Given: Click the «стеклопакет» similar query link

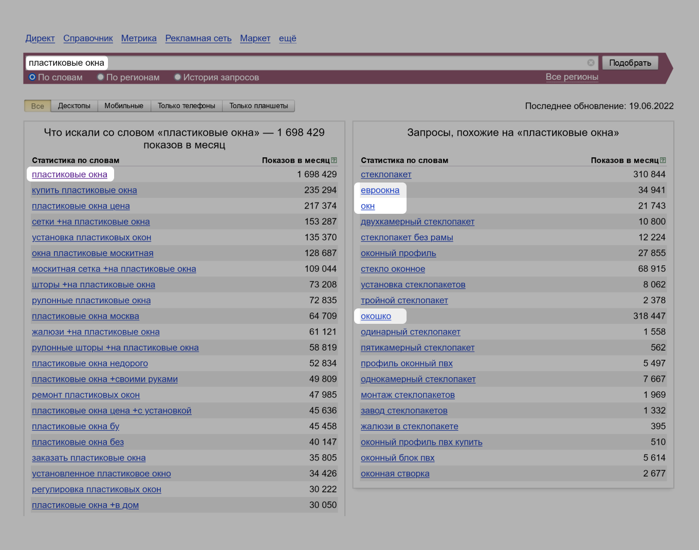Looking at the screenshot, I should [386, 175].
